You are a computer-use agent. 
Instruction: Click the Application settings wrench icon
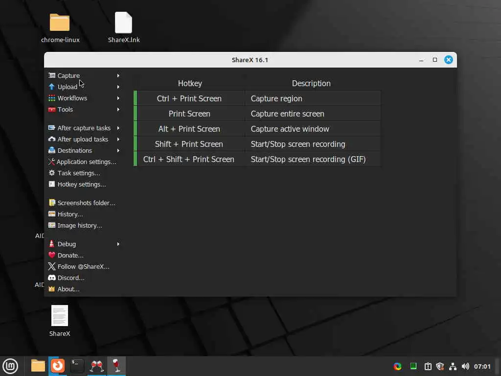click(51, 162)
